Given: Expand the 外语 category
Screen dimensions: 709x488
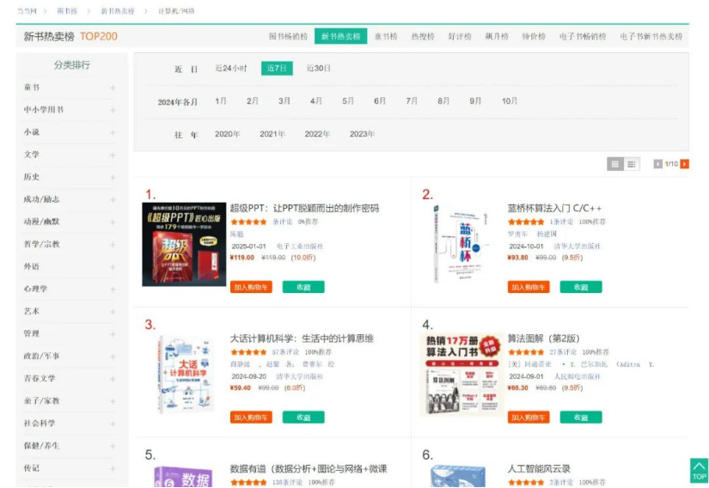Looking at the screenshot, I should click(112, 266).
